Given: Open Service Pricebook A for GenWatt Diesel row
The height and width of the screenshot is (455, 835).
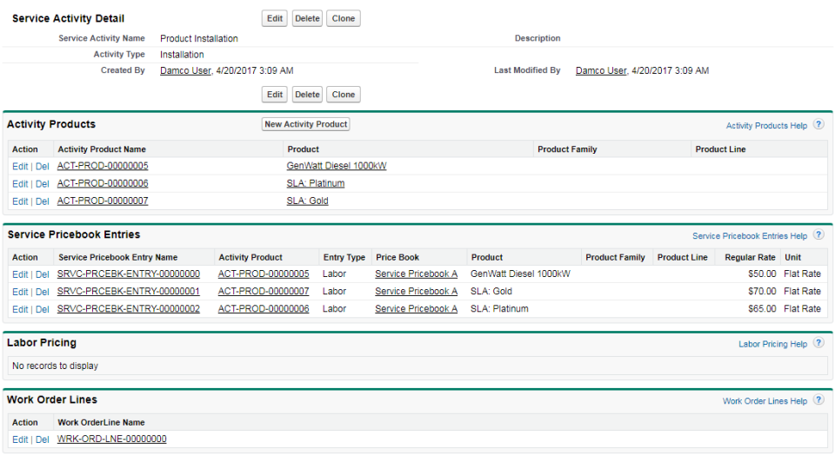Looking at the screenshot, I should pyautogui.click(x=416, y=274).
